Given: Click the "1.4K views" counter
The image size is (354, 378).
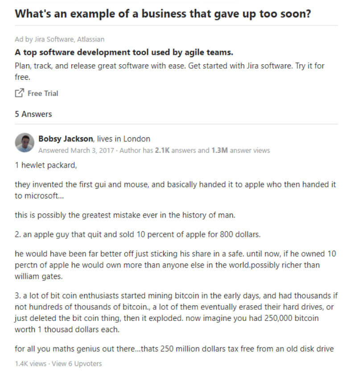Looking at the screenshot, I should [x=31, y=364].
